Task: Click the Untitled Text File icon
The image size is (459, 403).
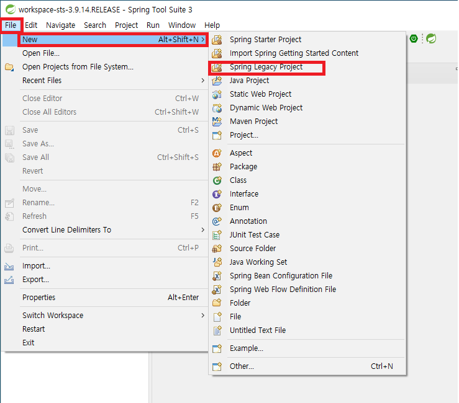Action: (217, 330)
